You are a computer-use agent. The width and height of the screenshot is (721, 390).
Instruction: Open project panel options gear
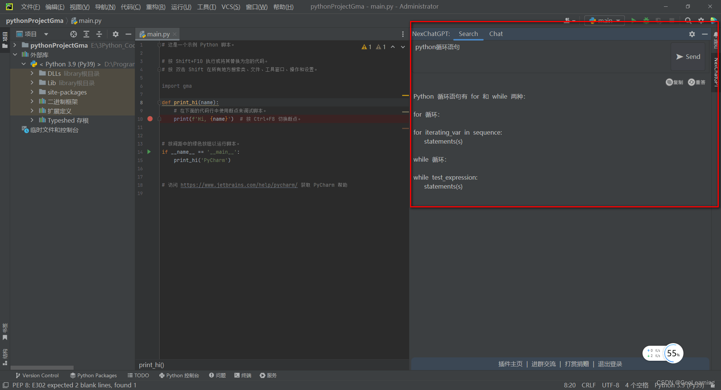116,34
